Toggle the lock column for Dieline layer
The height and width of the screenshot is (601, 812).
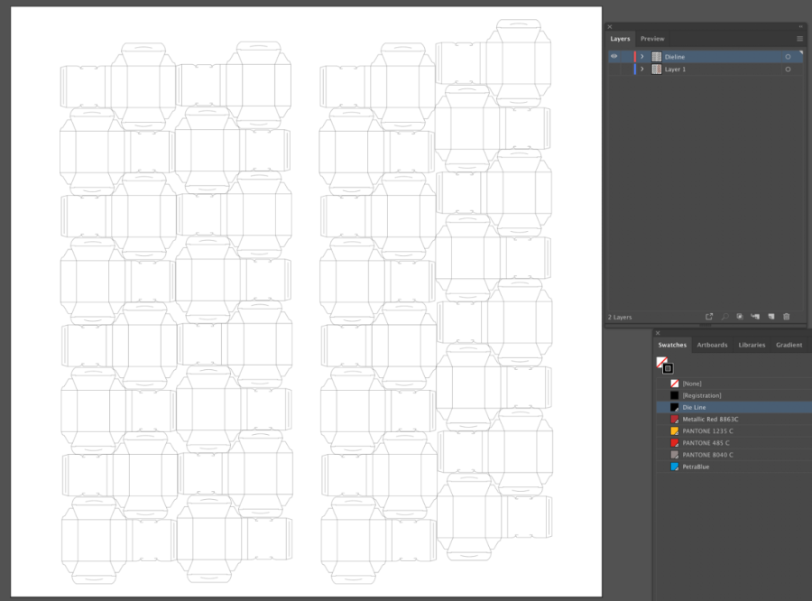[625, 57]
